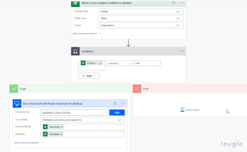The image size is (247, 152).
Task: Open the trigger card ellipsis menu
Action: (182, 3)
